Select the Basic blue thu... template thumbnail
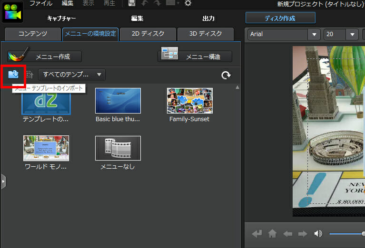This screenshot has height=248, width=365. (118, 101)
